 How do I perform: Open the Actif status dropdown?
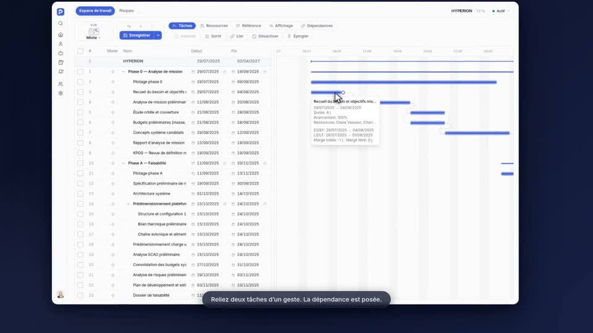(501, 11)
